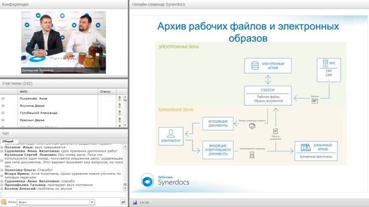Image resolution: width=369 pixels, height=207 pixels.
Task: Send the chat message with the enter-arrow button
Action: coord(123,202)
